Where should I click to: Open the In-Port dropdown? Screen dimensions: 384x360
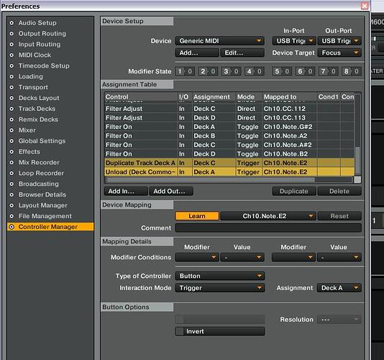click(294, 41)
